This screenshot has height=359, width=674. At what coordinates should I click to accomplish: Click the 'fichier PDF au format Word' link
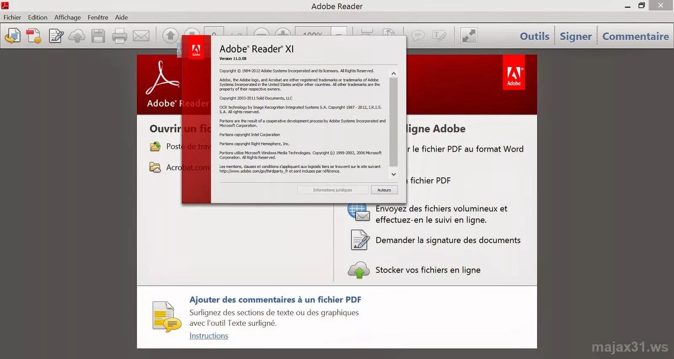pyautogui.click(x=465, y=149)
